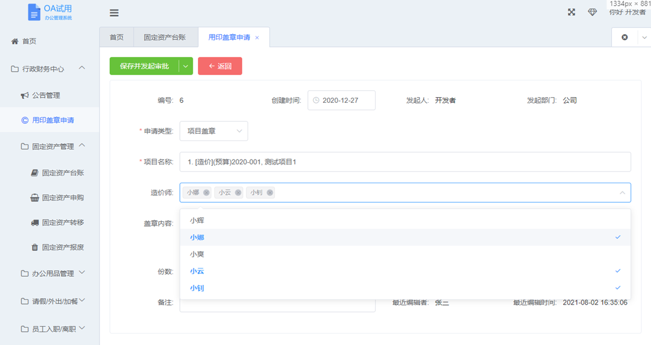Screen dimensions: 651x345
Task: Collapse the 造价师 dropdown arrow
Action: click(622, 193)
